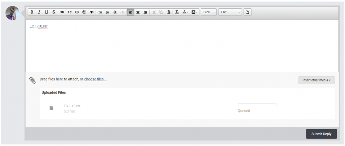Toggle bold formatting in the editor toolbar
Viewport: 345px width, 146px height.
[x=32, y=12]
